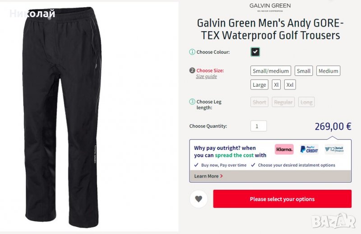Click the PayPal Credit logo
Image resolution: width=361 pixels, height=234 pixels.
coord(309,150)
